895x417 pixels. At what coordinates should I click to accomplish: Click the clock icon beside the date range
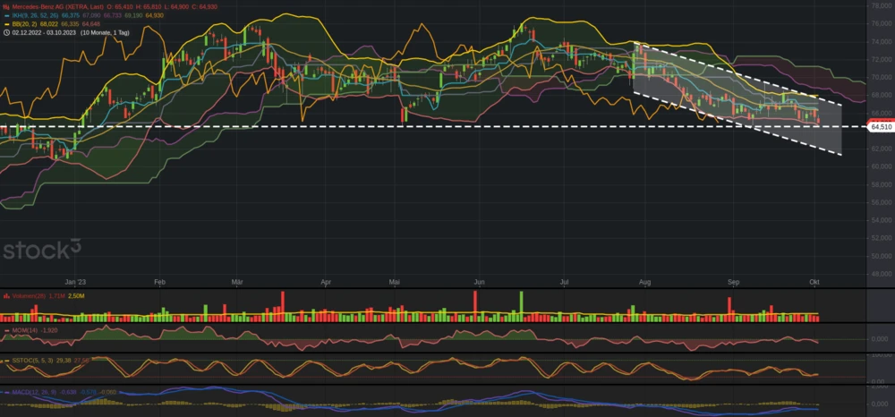pyautogui.click(x=4, y=32)
